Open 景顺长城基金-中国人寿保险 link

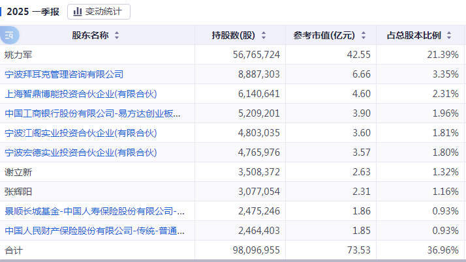95,211
